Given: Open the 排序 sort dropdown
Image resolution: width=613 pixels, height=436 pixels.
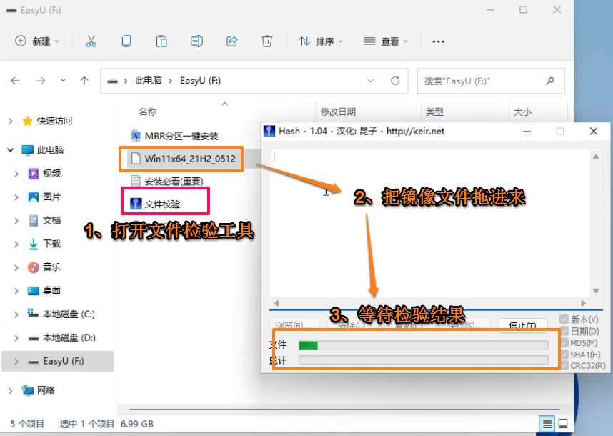Looking at the screenshot, I should point(320,41).
